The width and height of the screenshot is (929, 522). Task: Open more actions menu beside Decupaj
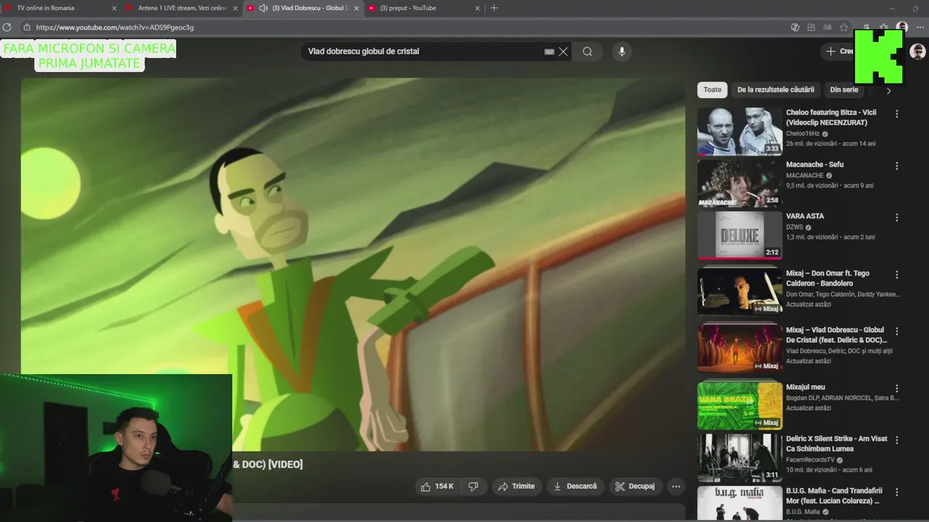pos(676,486)
